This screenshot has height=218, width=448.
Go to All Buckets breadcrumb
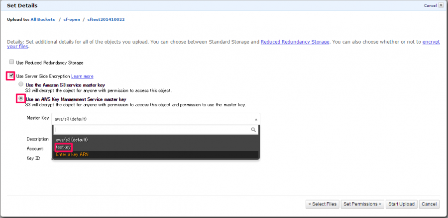coord(43,20)
